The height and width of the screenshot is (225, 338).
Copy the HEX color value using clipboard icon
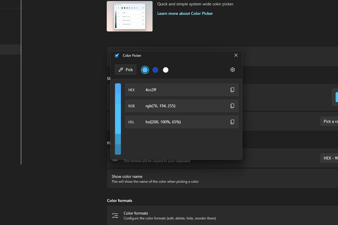coord(233,90)
